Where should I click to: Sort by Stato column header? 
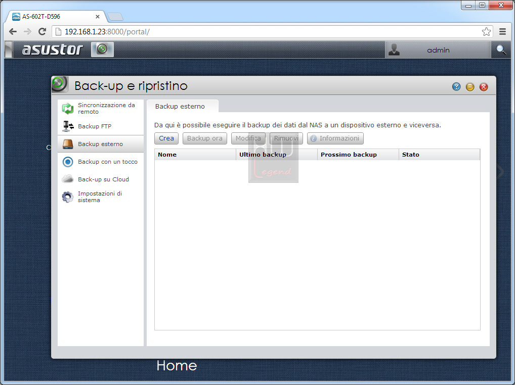point(440,155)
